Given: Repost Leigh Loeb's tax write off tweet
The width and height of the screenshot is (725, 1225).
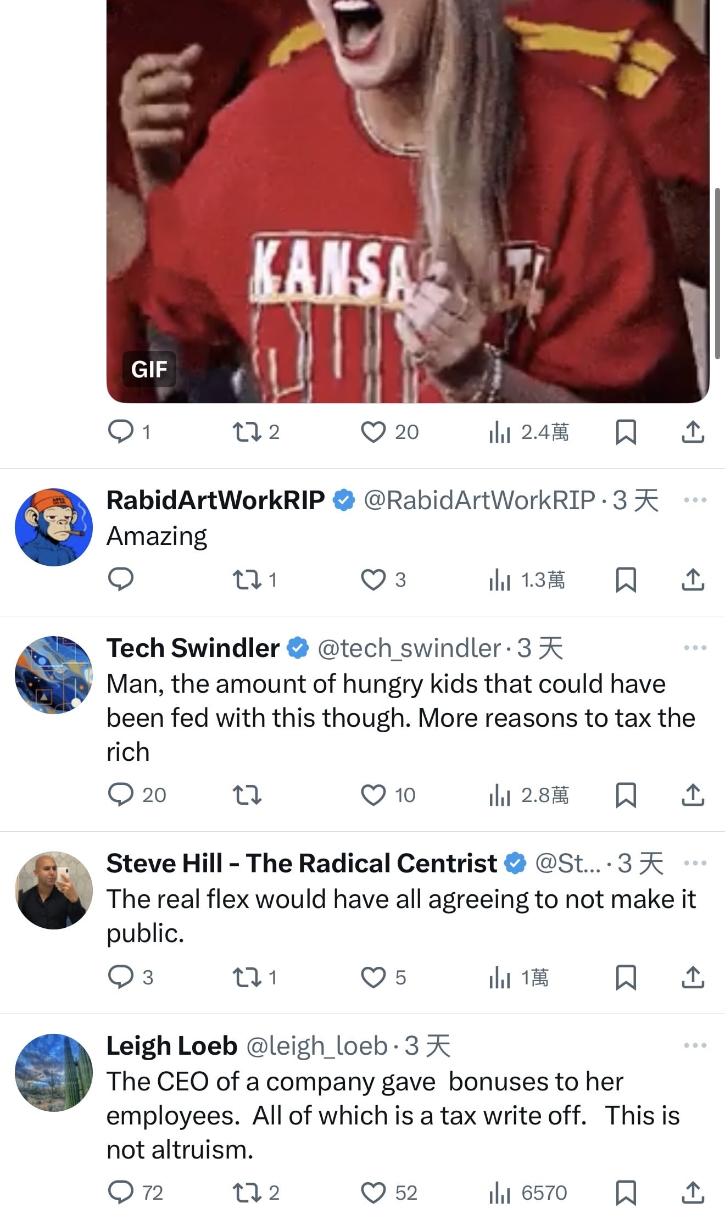Looking at the screenshot, I should pyautogui.click(x=247, y=1193).
